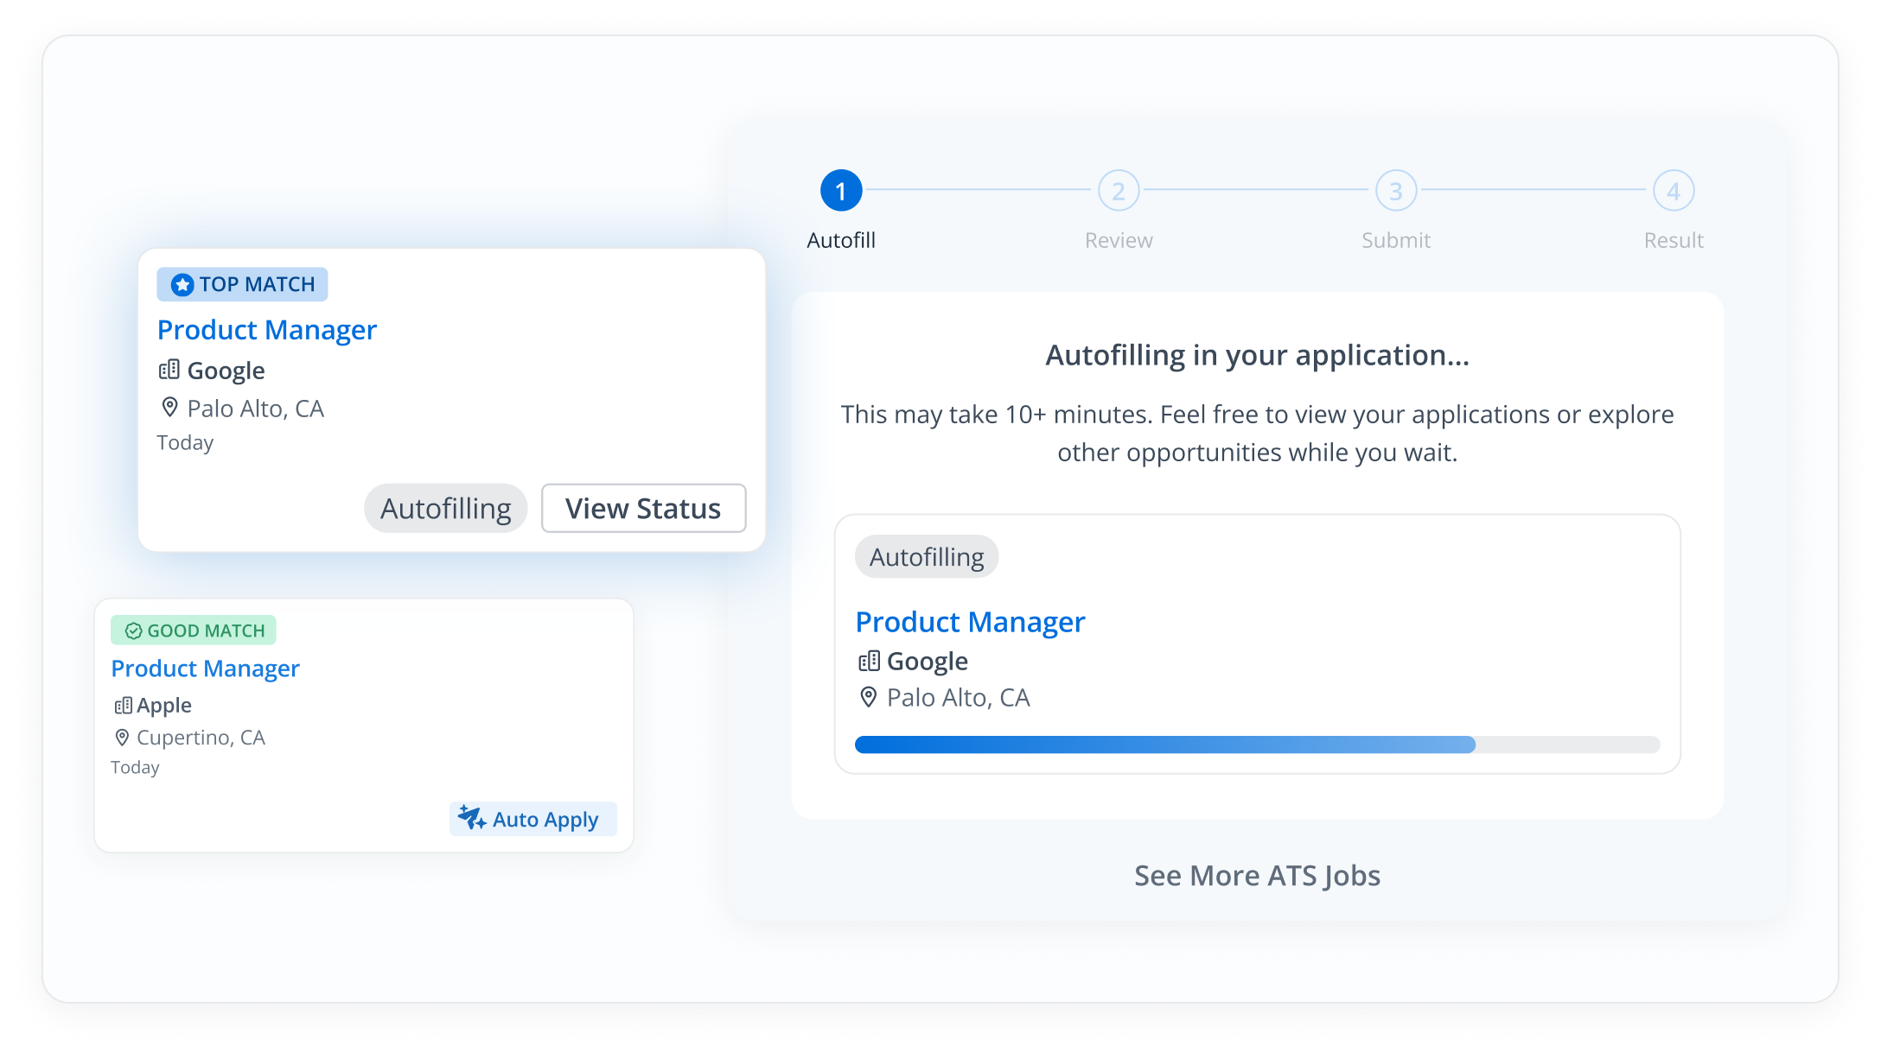Open Product Manager title in the autofill panel

click(970, 622)
